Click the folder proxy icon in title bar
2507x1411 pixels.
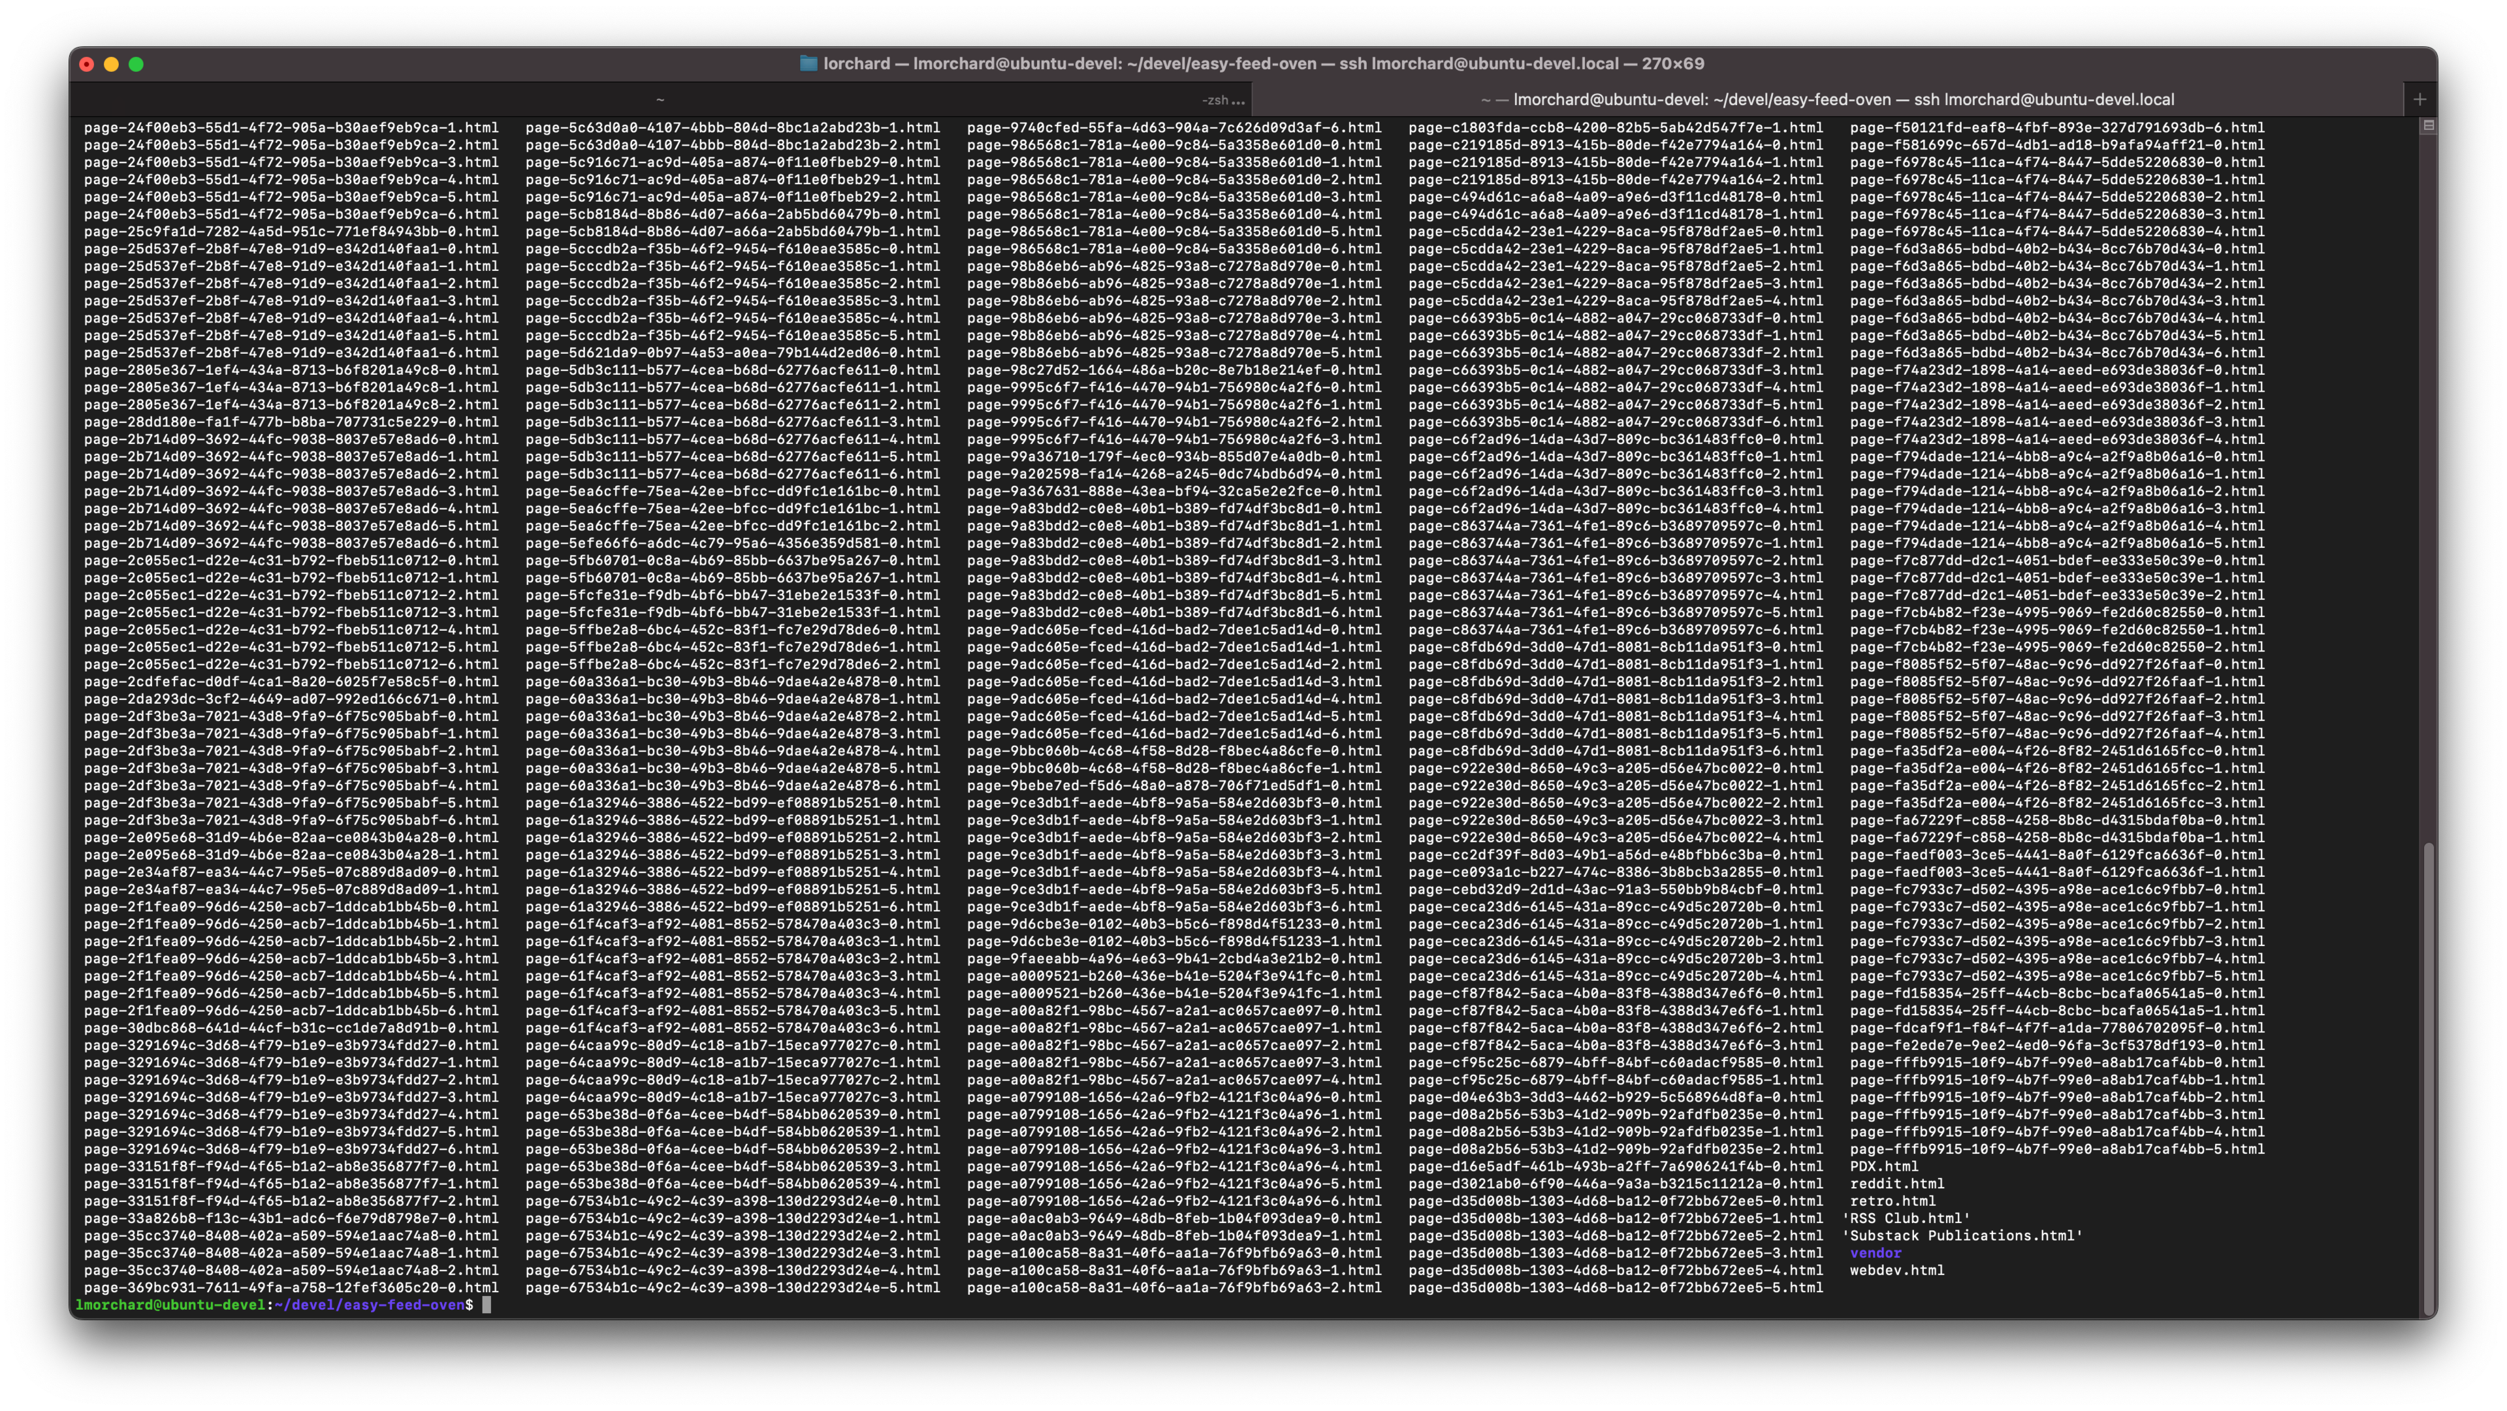pyautogui.click(x=808, y=63)
